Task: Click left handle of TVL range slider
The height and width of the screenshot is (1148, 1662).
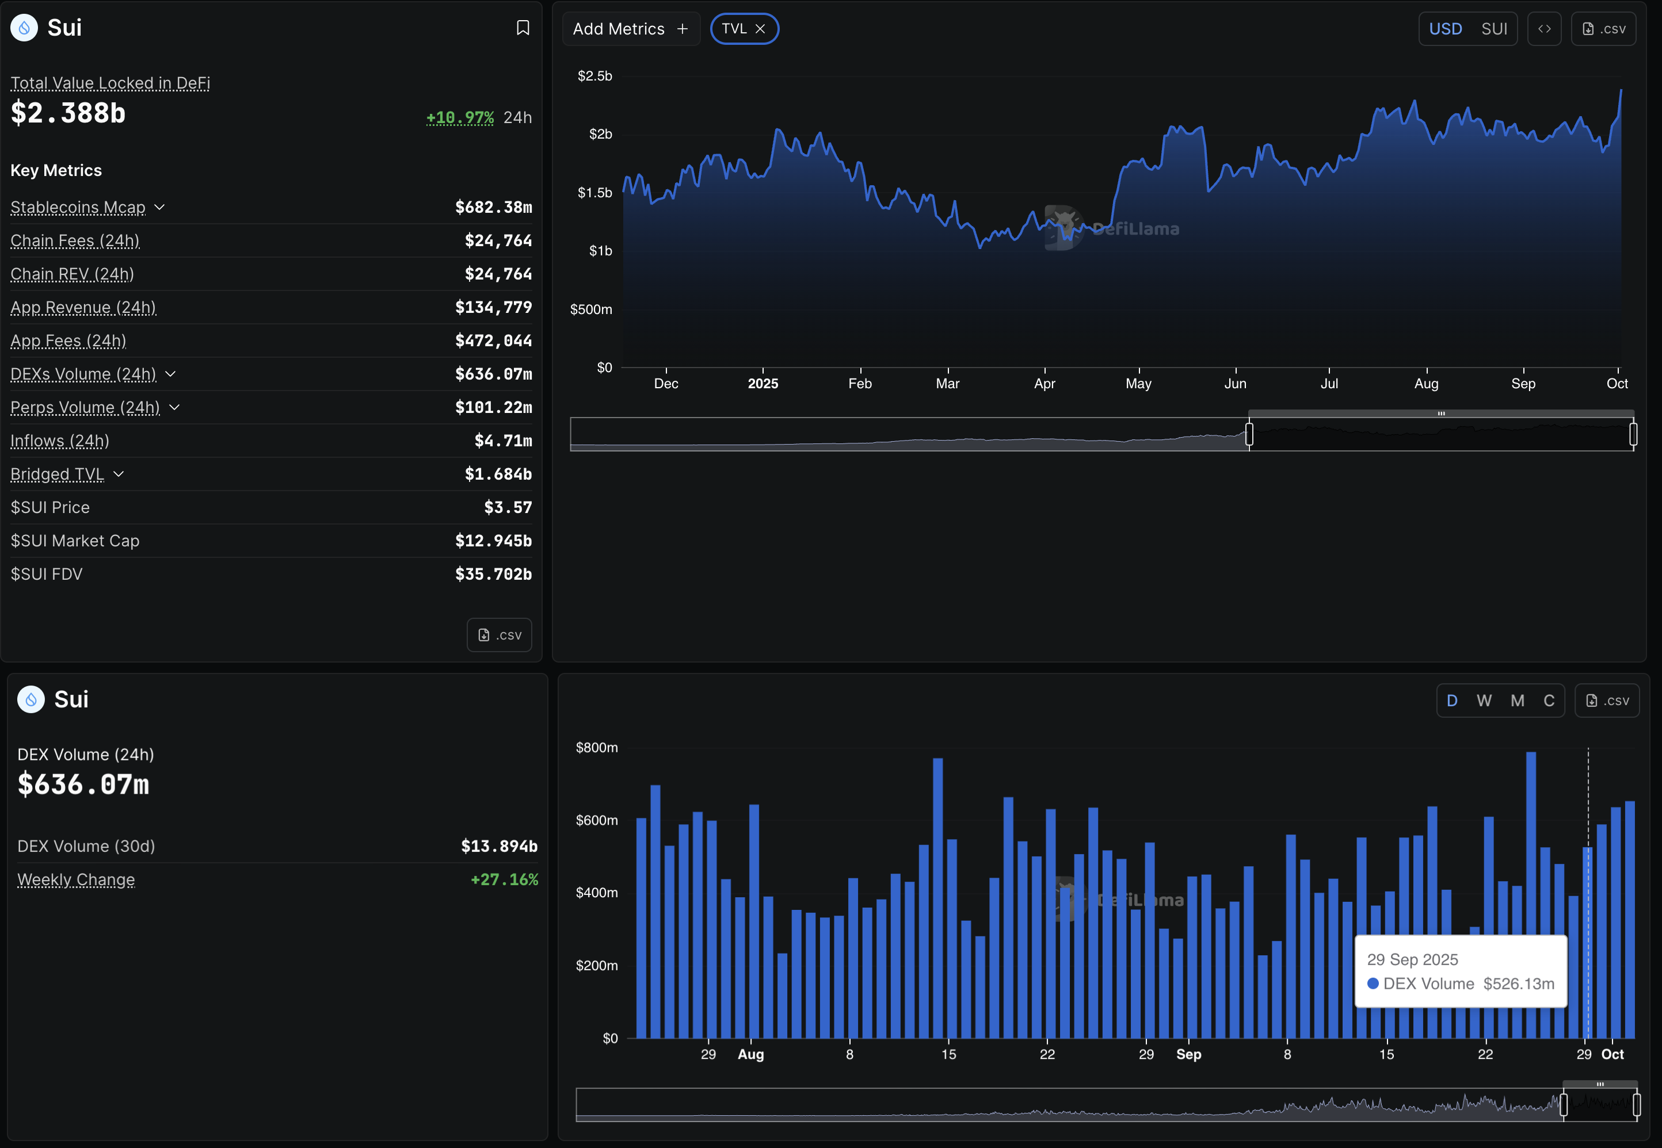Action: pos(1249,434)
